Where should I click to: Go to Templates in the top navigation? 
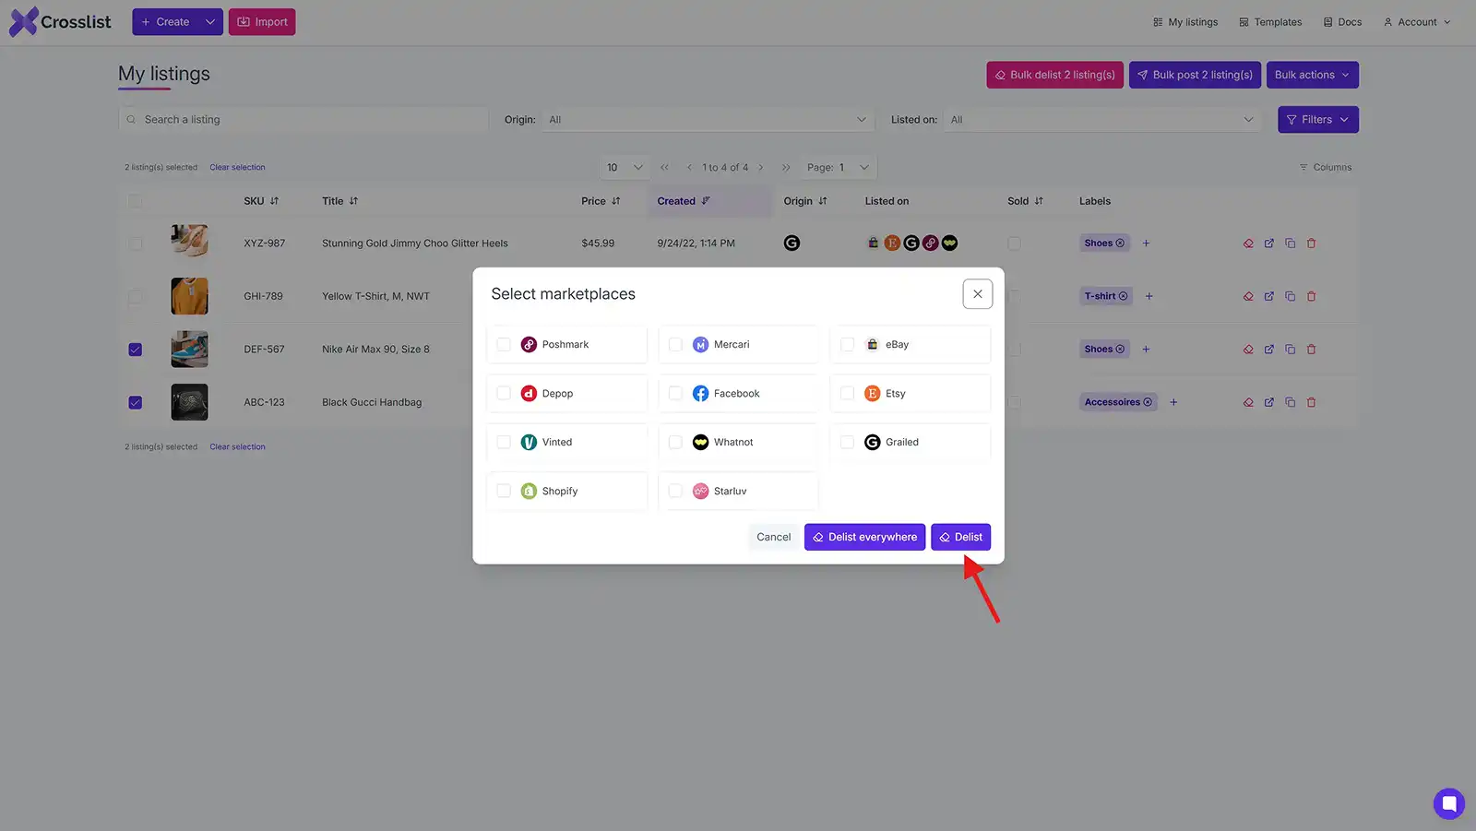tap(1270, 21)
